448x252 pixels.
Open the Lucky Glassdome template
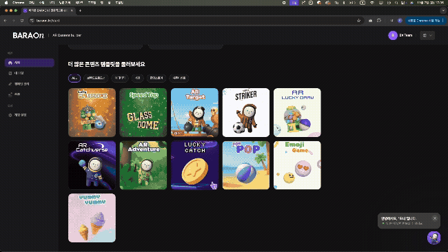coord(92,112)
